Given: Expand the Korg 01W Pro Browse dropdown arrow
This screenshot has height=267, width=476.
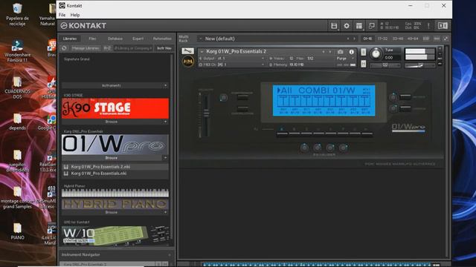Looking at the screenshot, I should pyautogui.click(x=165, y=158).
